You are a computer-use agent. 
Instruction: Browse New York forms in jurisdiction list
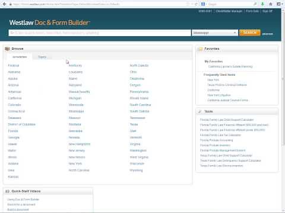tap(75, 163)
